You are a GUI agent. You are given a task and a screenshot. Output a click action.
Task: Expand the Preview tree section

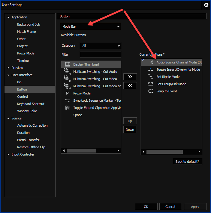point(8,68)
